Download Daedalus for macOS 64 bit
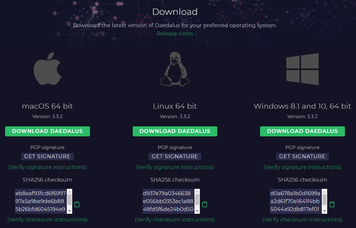 point(48,131)
